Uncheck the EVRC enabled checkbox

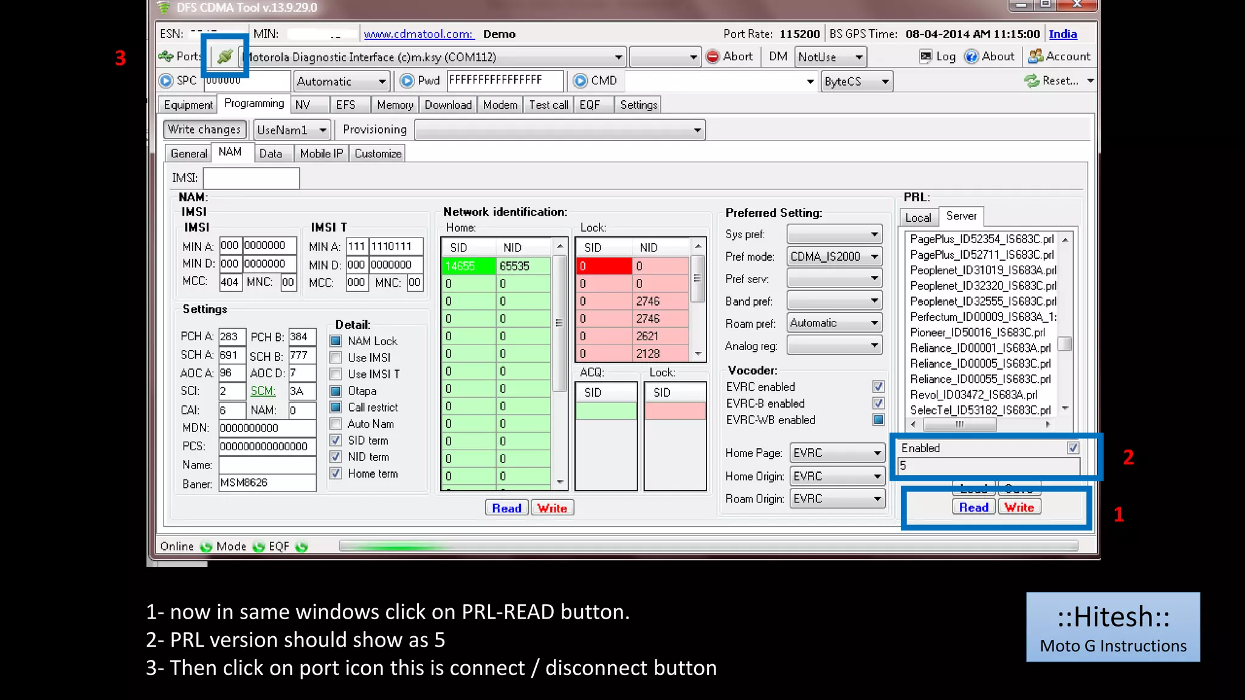[x=878, y=386]
